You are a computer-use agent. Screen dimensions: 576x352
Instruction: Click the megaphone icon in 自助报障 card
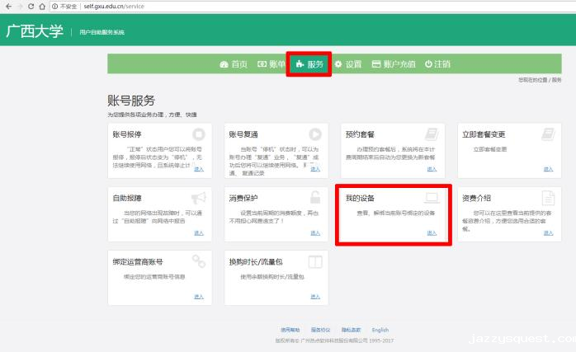pos(198,198)
